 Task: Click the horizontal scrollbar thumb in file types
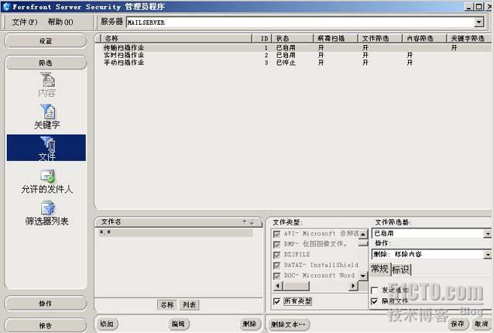pos(296,286)
